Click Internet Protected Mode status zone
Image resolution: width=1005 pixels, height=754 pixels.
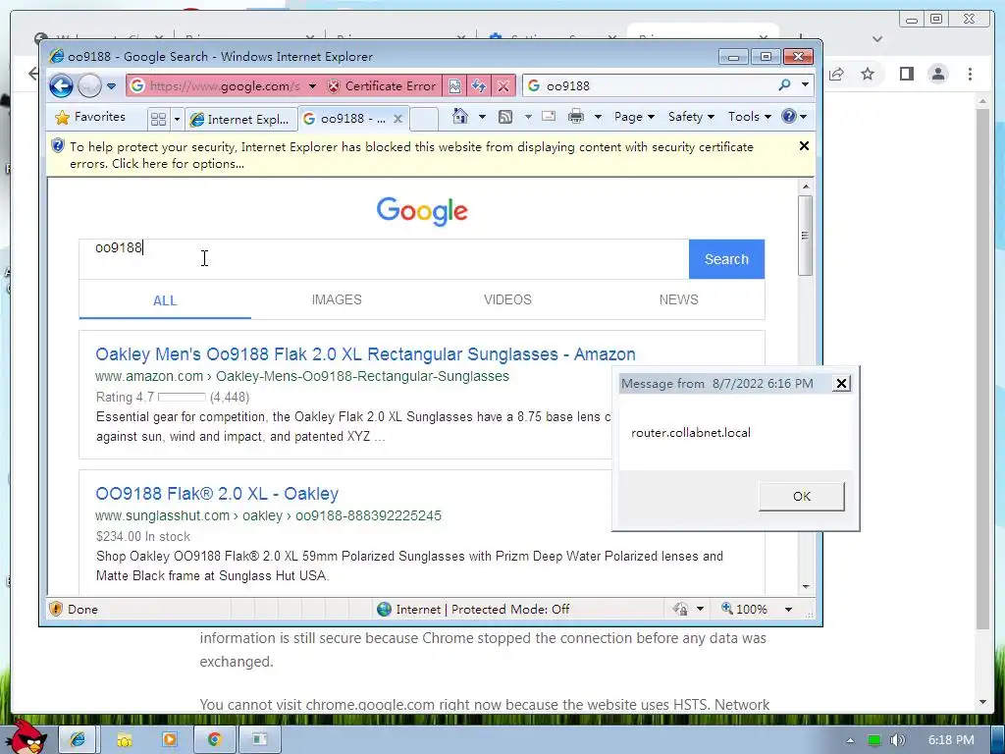pyautogui.click(x=474, y=609)
